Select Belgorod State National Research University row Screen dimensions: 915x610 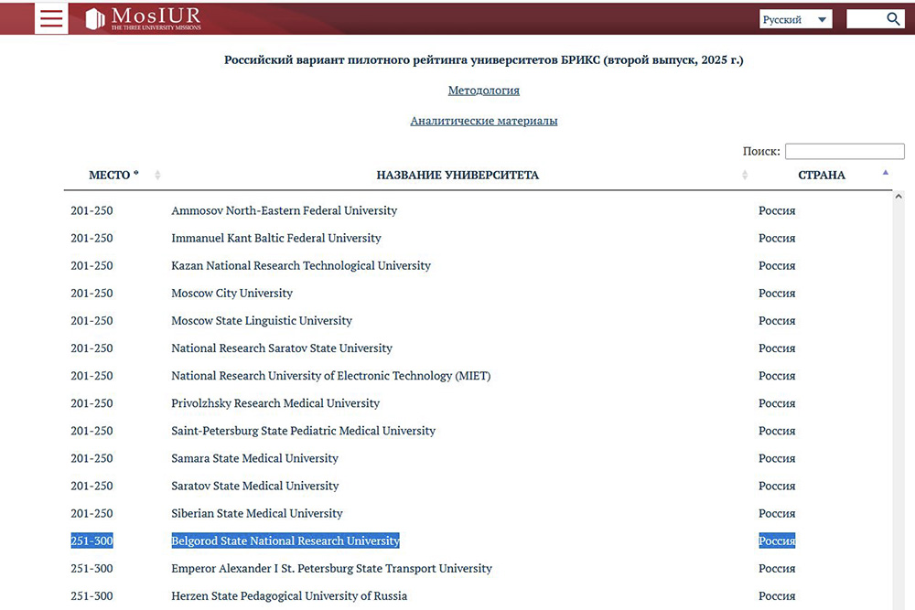click(x=285, y=540)
